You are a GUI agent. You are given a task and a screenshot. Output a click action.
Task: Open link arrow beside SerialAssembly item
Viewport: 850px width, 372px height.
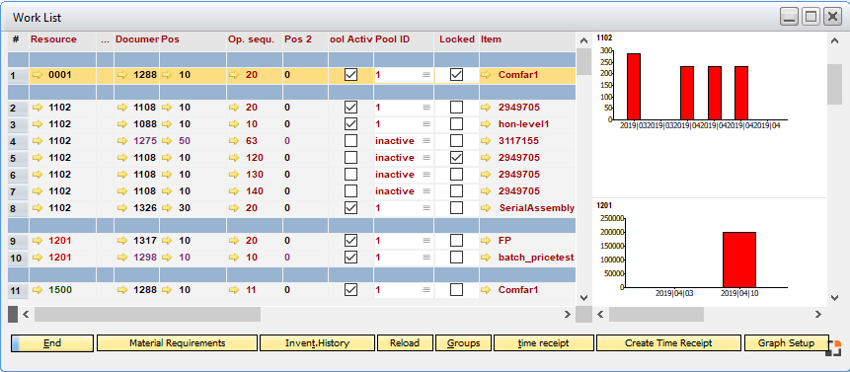pyautogui.click(x=486, y=208)
